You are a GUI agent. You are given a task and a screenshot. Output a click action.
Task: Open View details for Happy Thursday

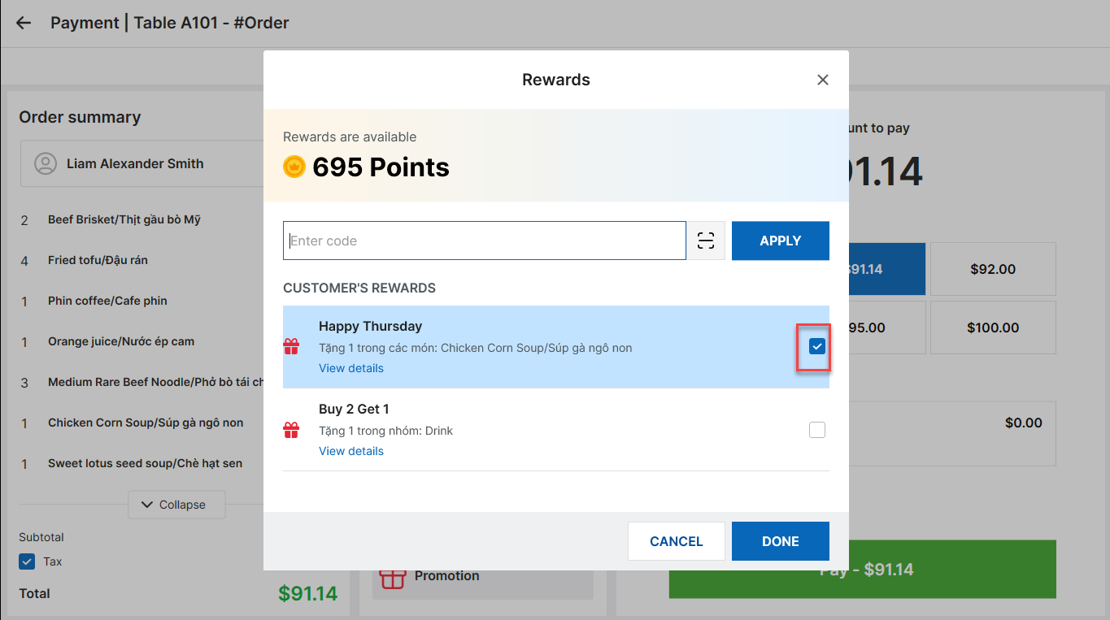pyautogui.click(x=351, y=368)
